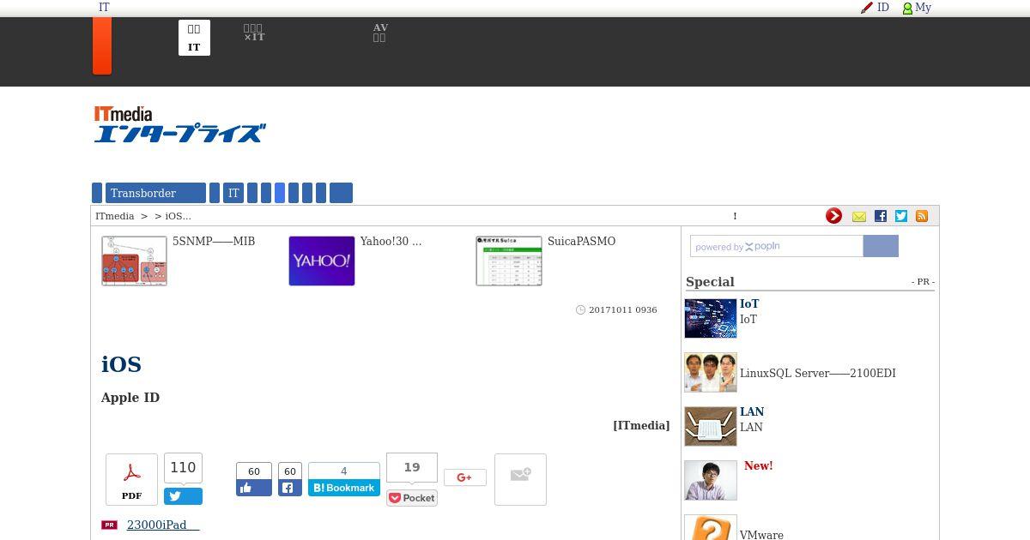Click the email envelope share box
The image size is (1030, 540).
pos(520,479)
